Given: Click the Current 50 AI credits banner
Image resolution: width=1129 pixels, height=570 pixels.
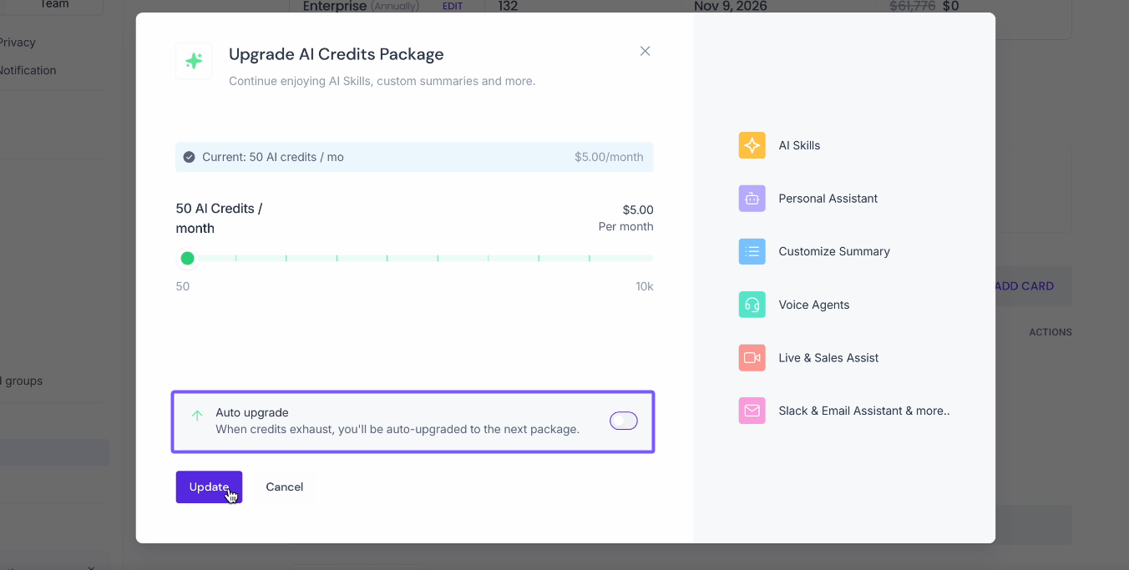Looking at the screenshot, I should 414,157.
